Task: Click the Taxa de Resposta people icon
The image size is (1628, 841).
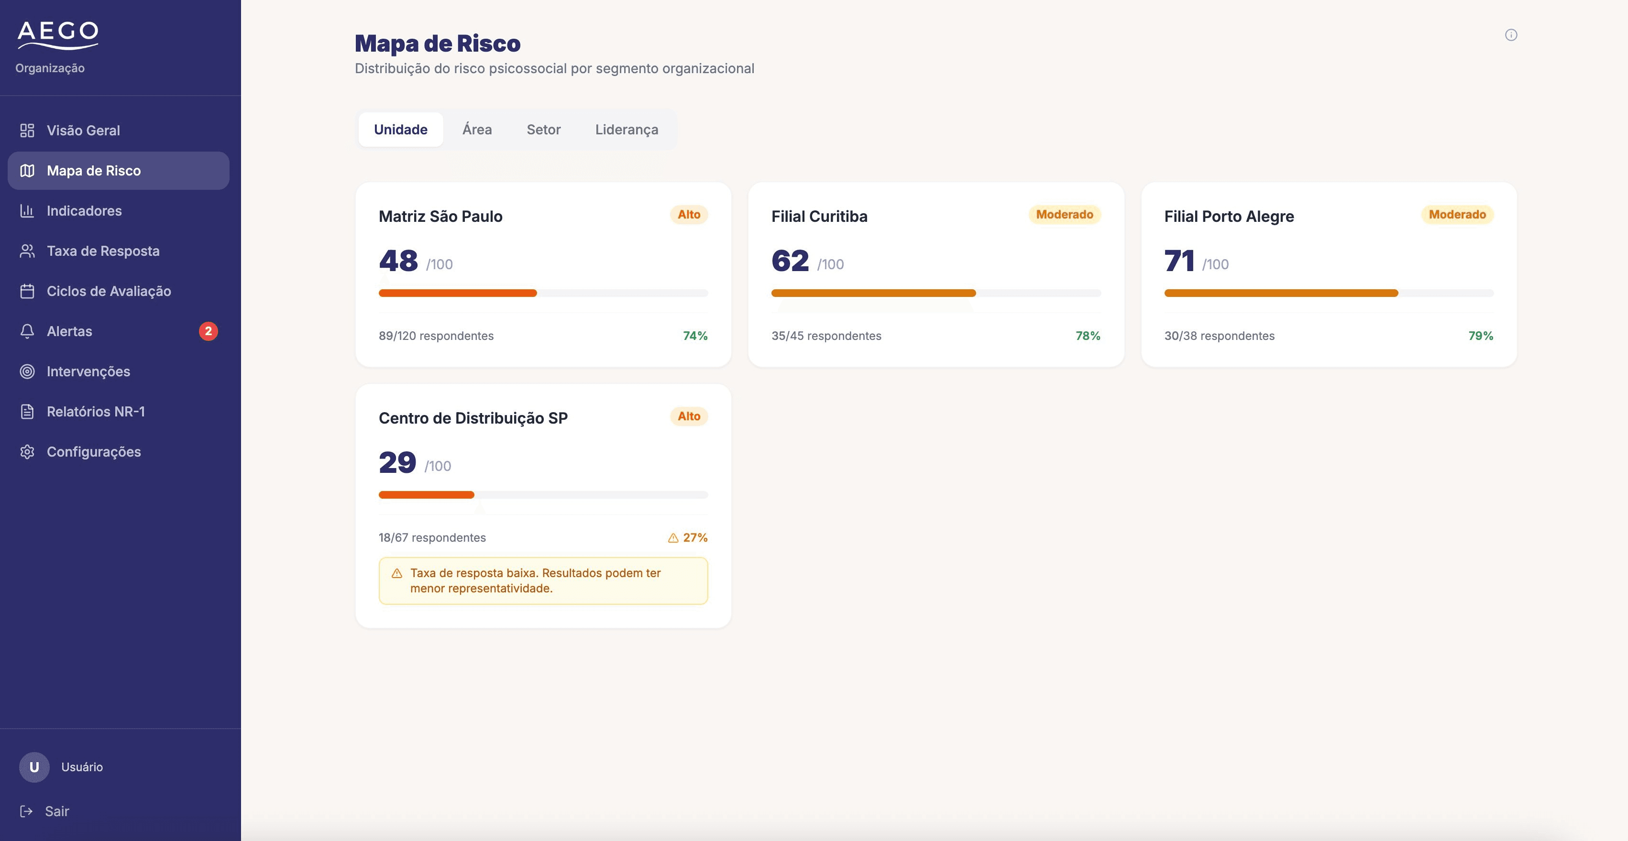Action: point(27,251)
